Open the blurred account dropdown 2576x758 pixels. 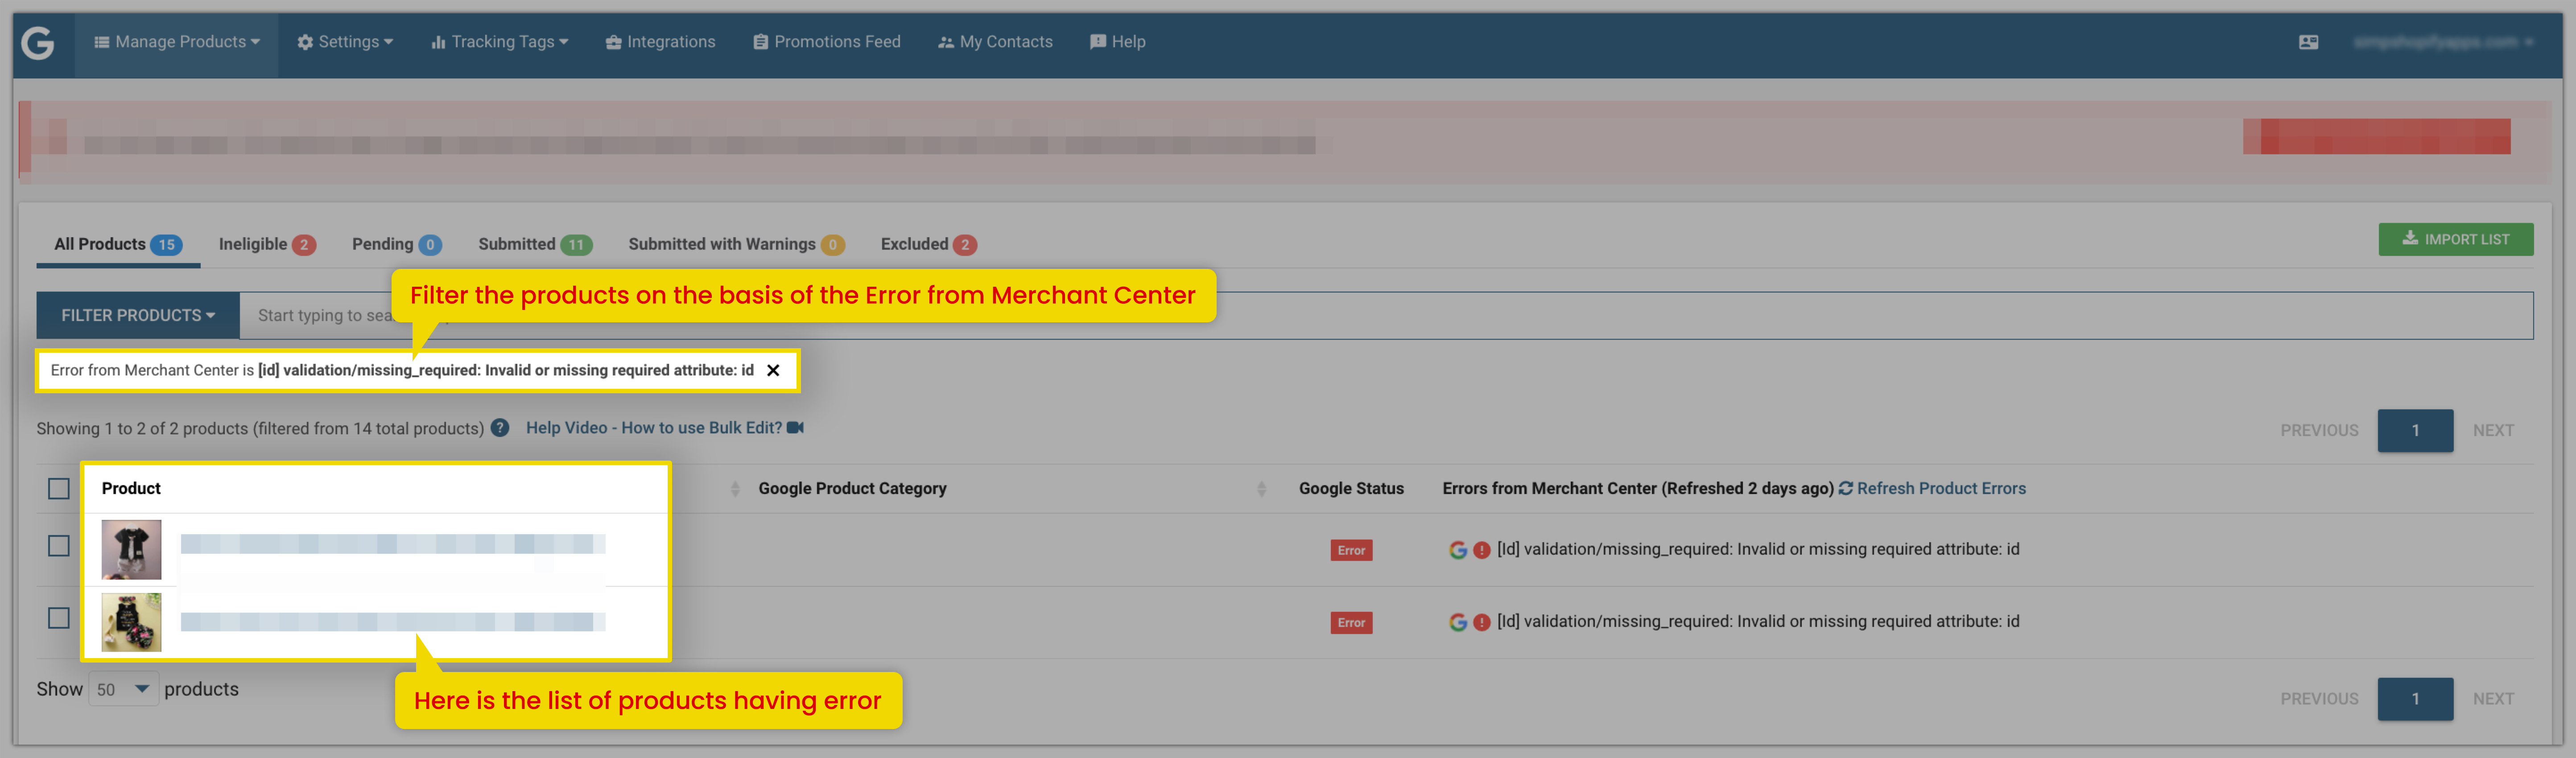point(2443,42)
